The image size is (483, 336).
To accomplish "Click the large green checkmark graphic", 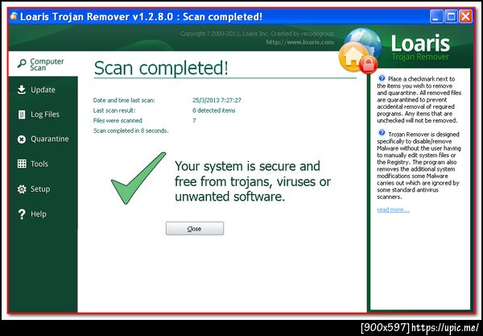I will pos(138,178).
